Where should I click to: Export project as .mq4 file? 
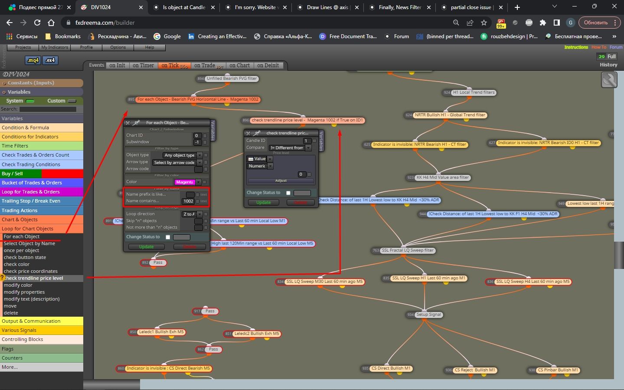(x=33, y=60)
